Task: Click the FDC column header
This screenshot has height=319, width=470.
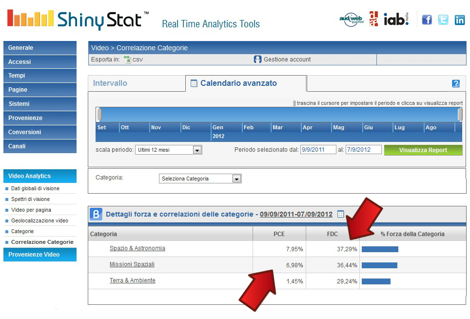Action: (332, 234)
